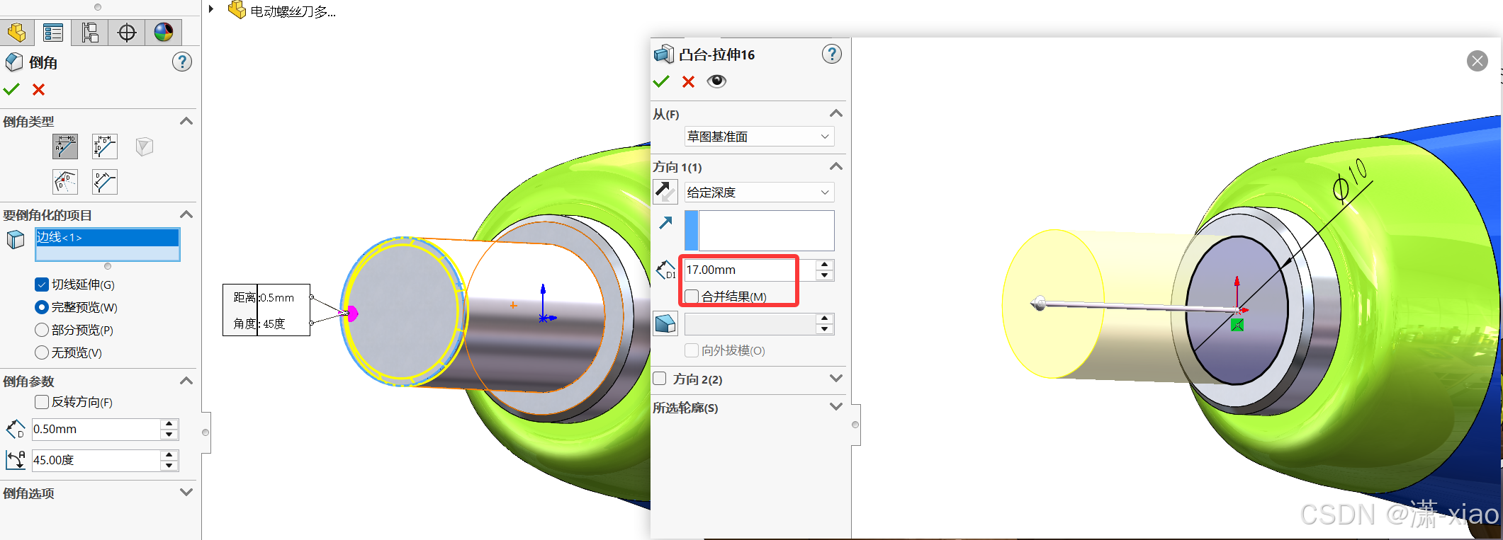Open the PropertyManager tab icon
1503x540 pixels.
(x=53, y=33)
